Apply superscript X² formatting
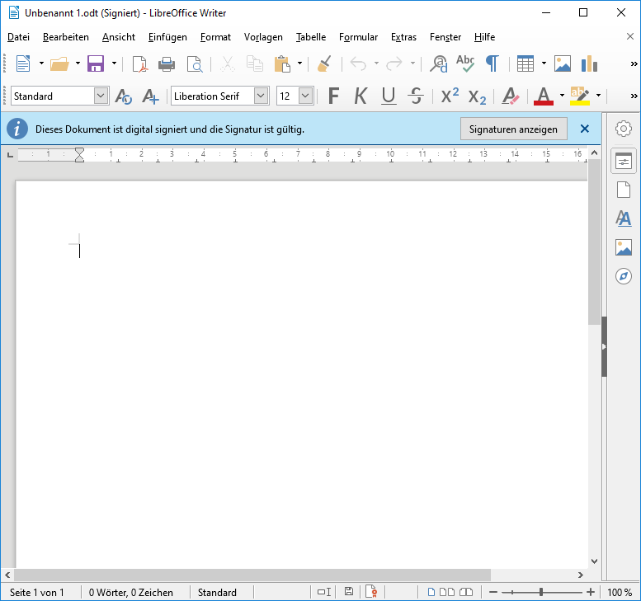Screen dimensions: 641x601 tap(450, 96)
